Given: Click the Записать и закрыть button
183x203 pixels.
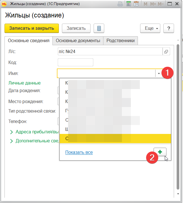Looking at the screenshot, I should point(32,28).
